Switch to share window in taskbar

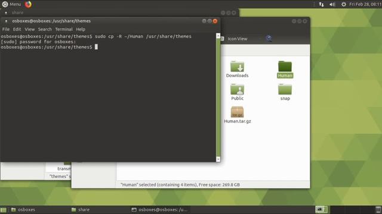[81, 210]
